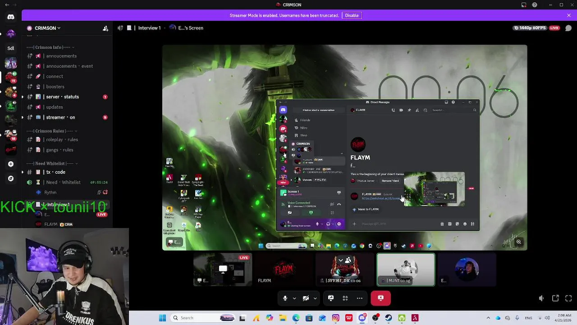Viewport: 577px width, 325px height.
Task: Open activities launcher icon in call bar
Action: click(345, 298)
